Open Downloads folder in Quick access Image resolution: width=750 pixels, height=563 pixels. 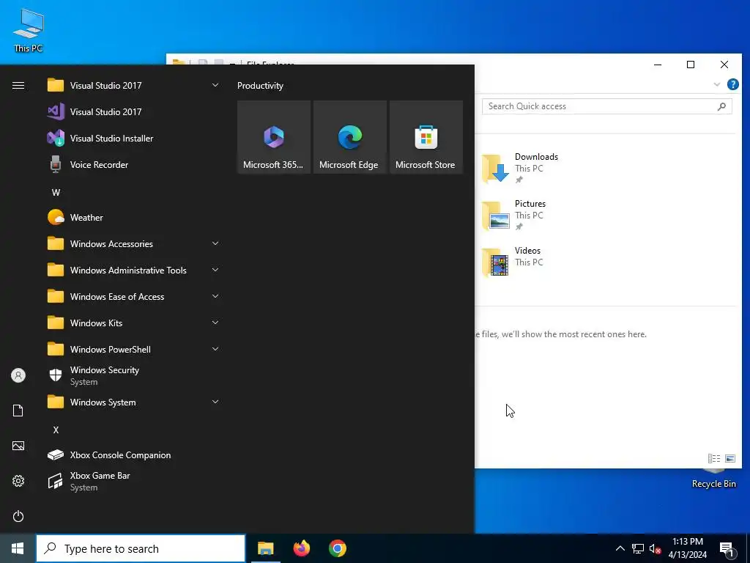tap(521, 168)
